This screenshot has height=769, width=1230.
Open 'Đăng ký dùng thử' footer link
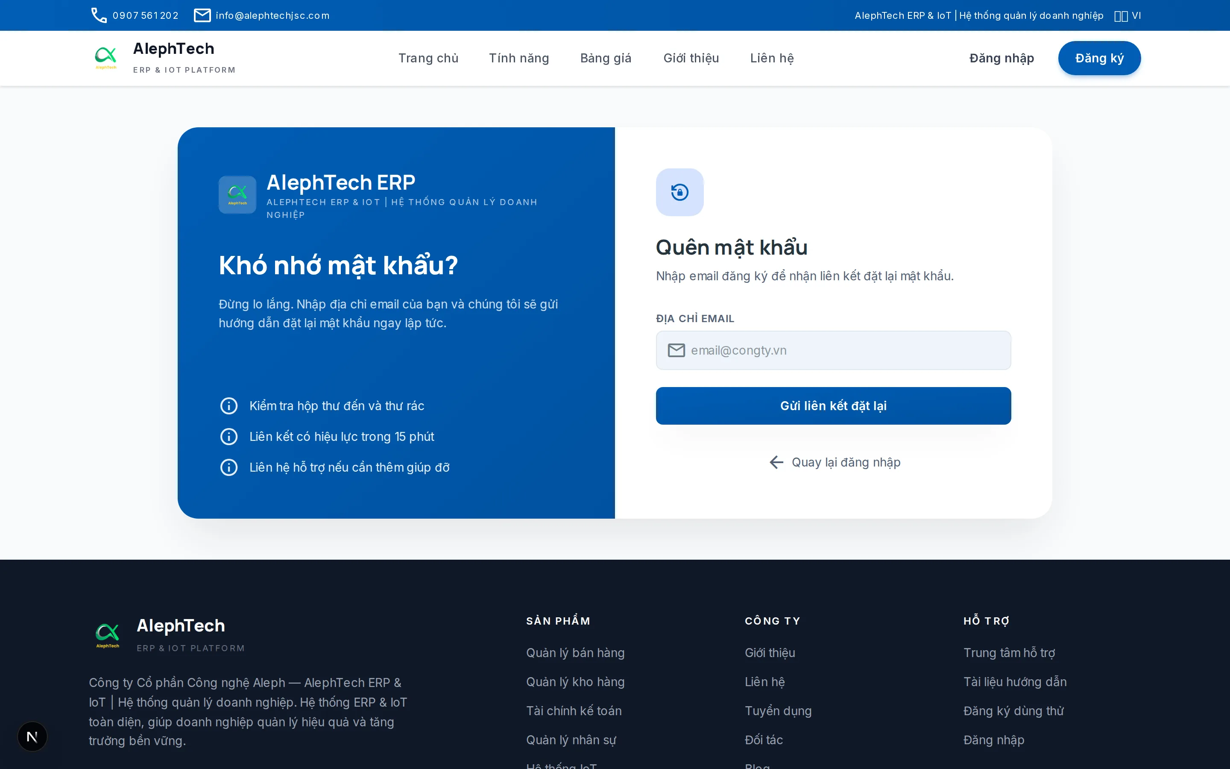pos(1014,711)
